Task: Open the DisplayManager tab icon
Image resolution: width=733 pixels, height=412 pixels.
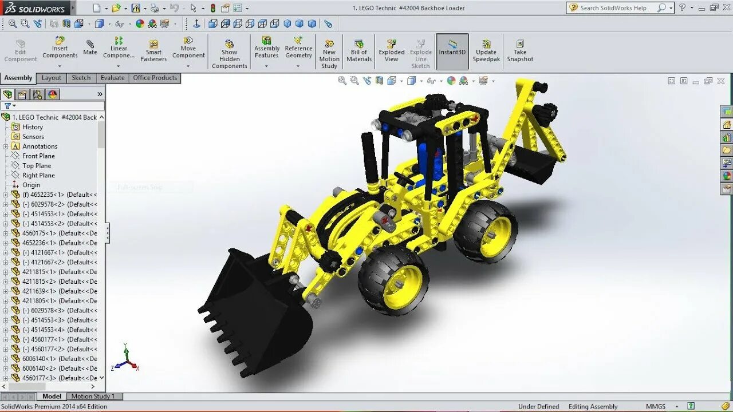Action: pyautogui.click(x=53, y=94)
